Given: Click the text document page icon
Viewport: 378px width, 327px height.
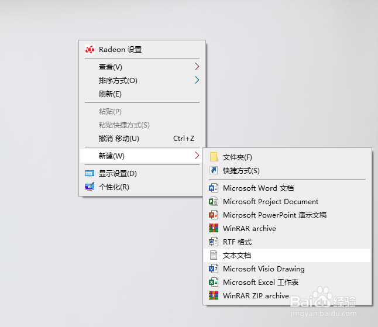Looking at the screenshot, I should click(x=214, y=255).
